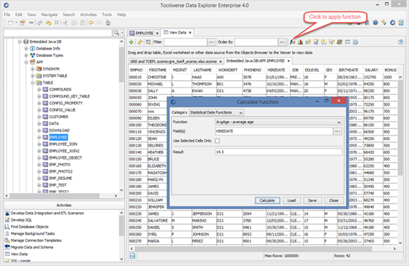Click the home icon in main toolbar

[x=108, y=23]
